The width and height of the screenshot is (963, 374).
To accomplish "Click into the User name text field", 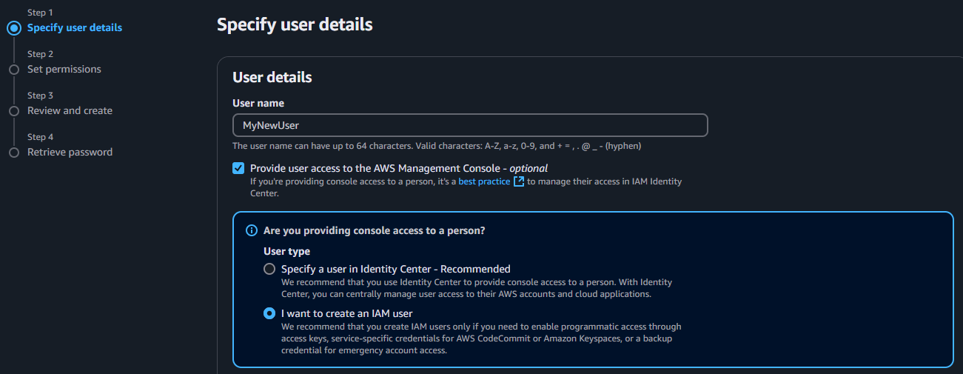I will (470, 125).
